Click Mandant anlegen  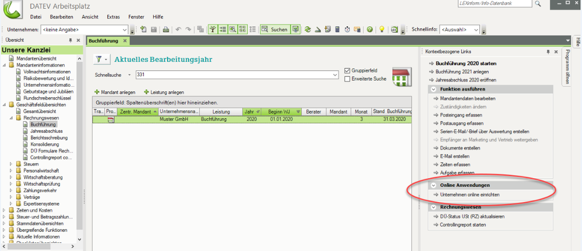115,92
